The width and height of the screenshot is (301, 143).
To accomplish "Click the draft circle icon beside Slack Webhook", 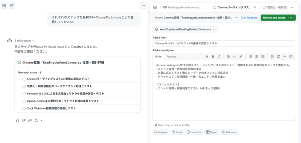I will click(24, 108).
